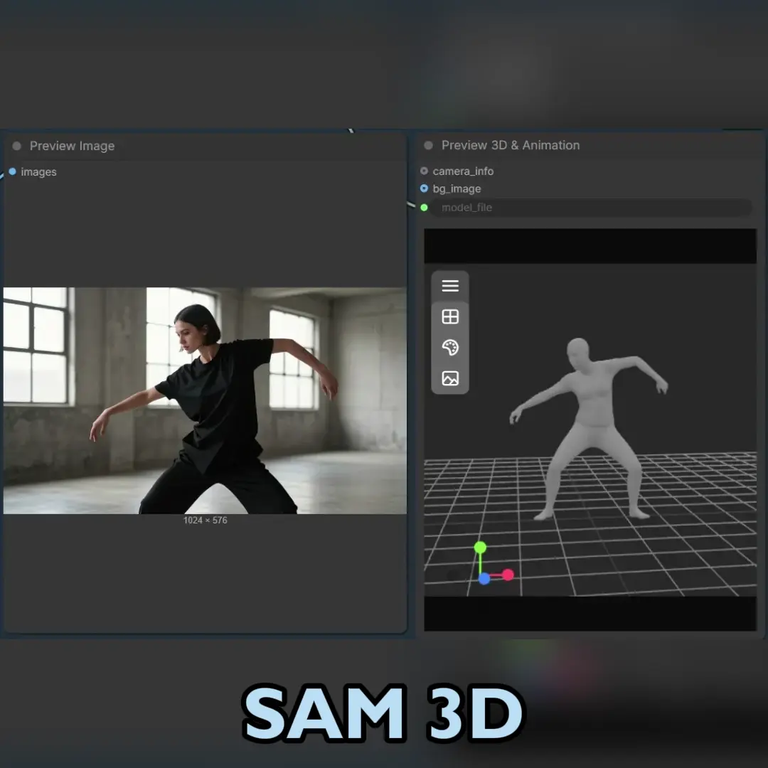Select the red X-axis gizmo handle
Image resolution: width=768 pixels, height=768 pixels.
pyautogui.click(x=508, y=574)
